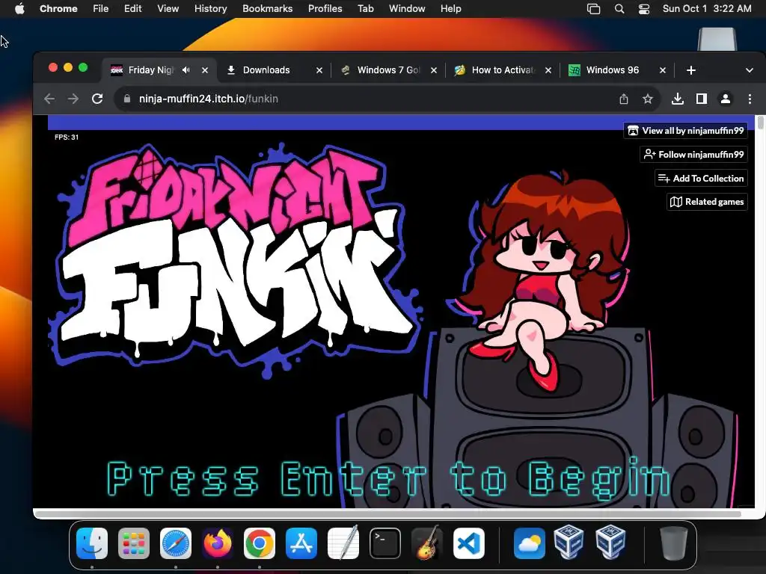The width and height of the screenshot is (766, 574).
Task: Reload the current page
Action: coord(97,99)
